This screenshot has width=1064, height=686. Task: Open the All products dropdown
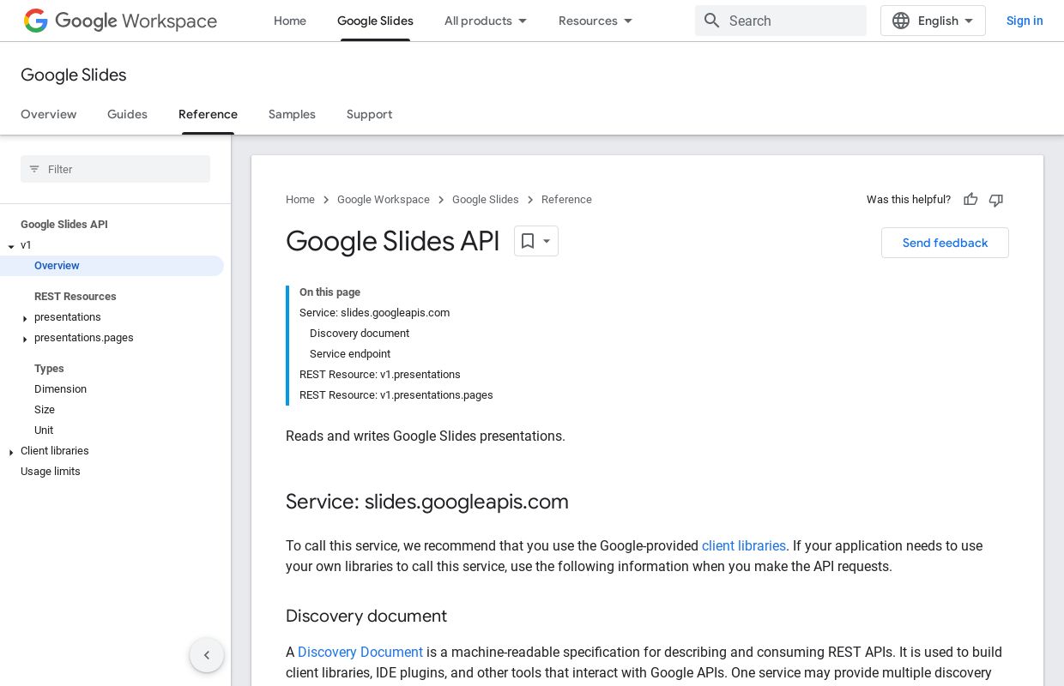[486, 21]
